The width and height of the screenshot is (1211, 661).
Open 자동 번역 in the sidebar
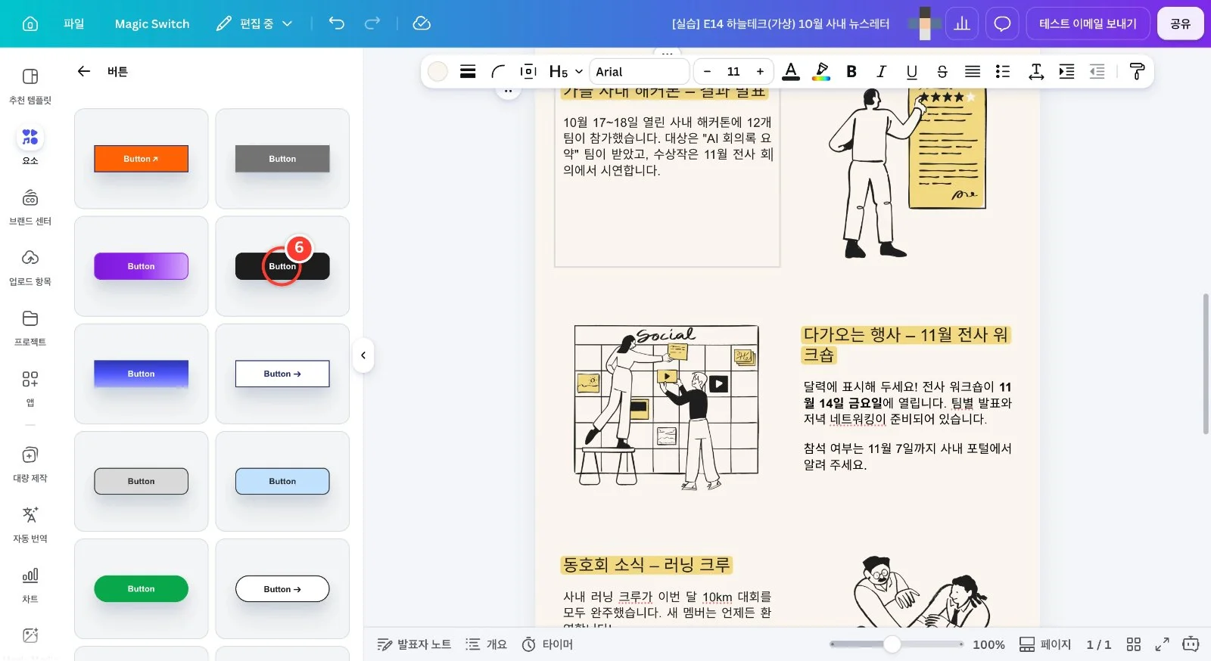point(30,525)
